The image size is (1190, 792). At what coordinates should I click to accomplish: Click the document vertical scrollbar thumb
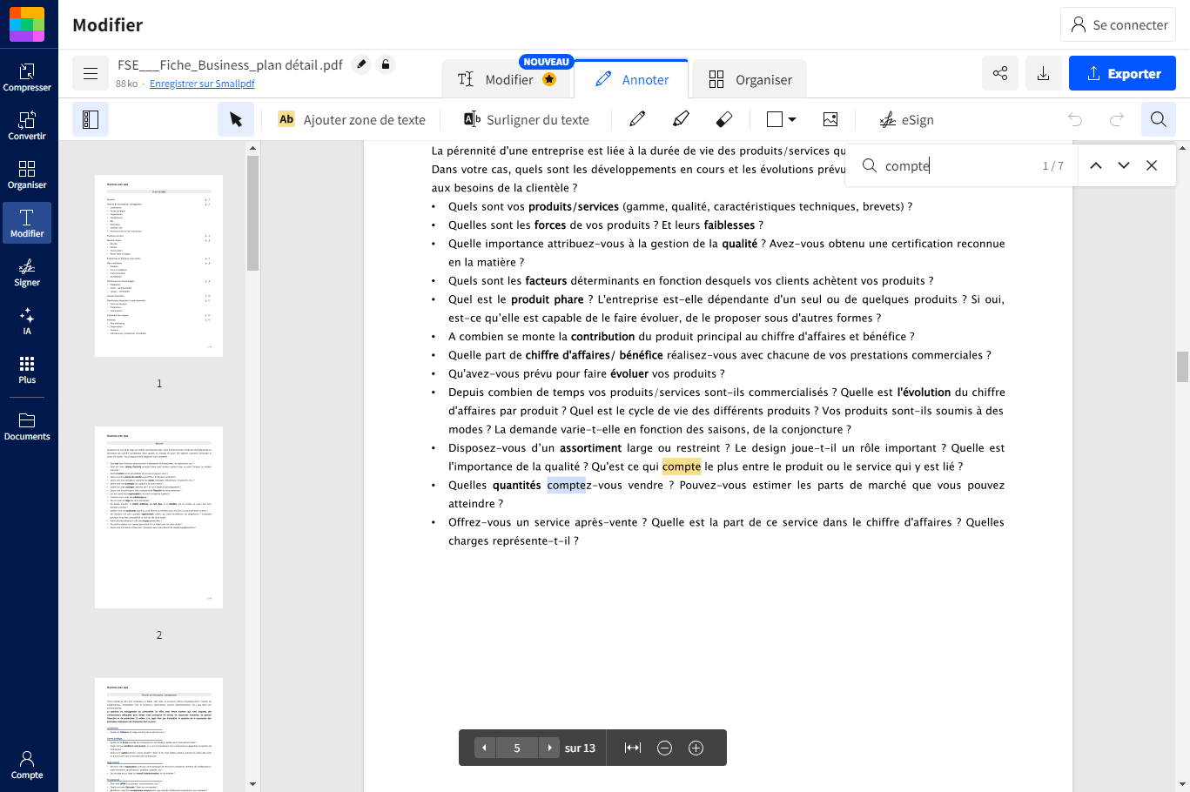pyautogui.click(x=1182, y=366)
